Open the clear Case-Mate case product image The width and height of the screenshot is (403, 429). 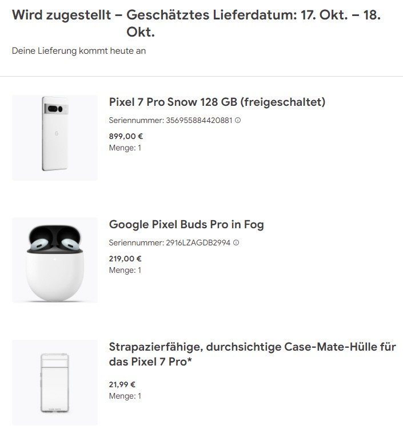click(x=55, y=383)
